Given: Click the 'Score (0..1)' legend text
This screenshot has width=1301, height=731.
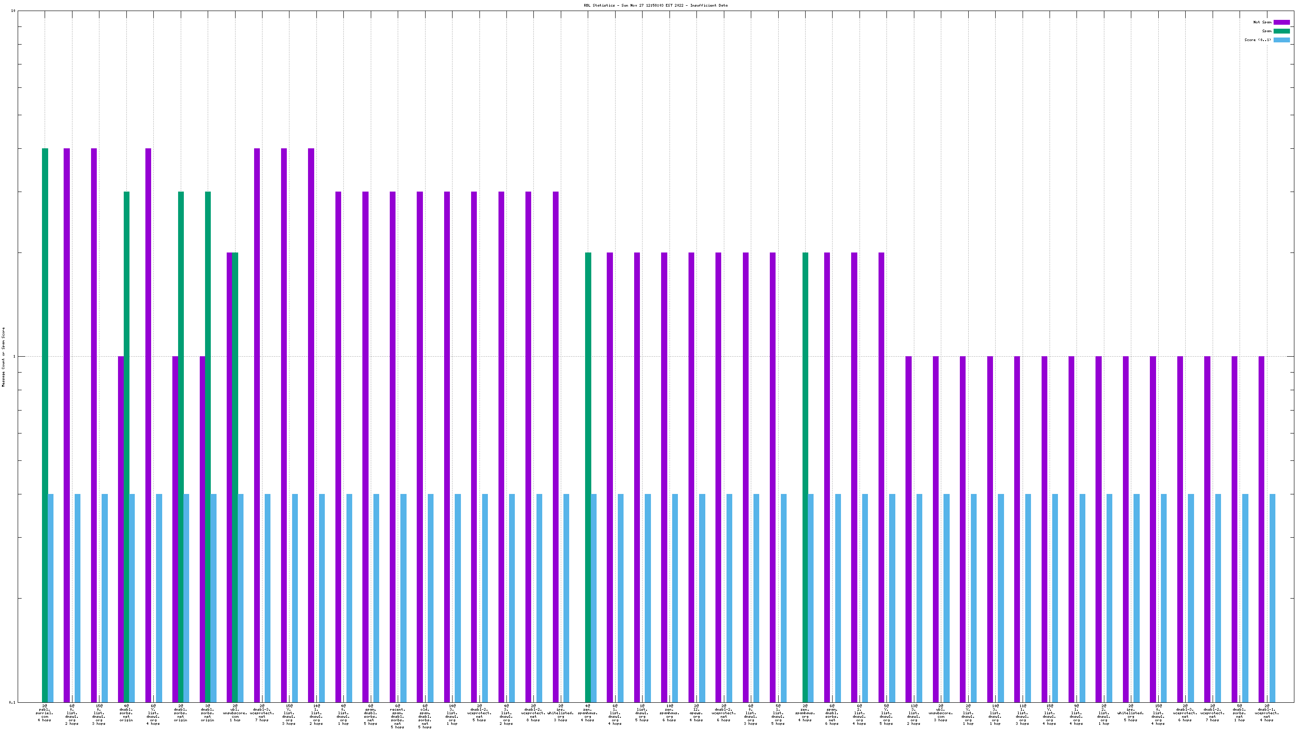Looking at the screenshot, I should (x=1258, y=40).
